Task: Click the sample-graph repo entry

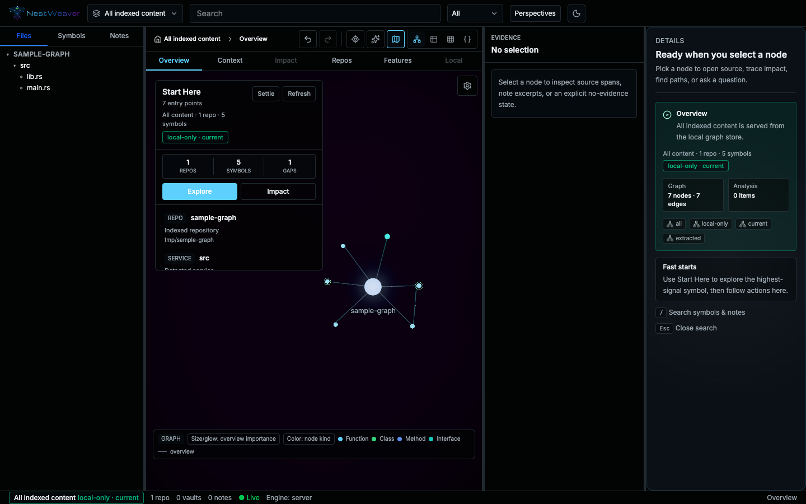Action: click(x=239, y=228)
